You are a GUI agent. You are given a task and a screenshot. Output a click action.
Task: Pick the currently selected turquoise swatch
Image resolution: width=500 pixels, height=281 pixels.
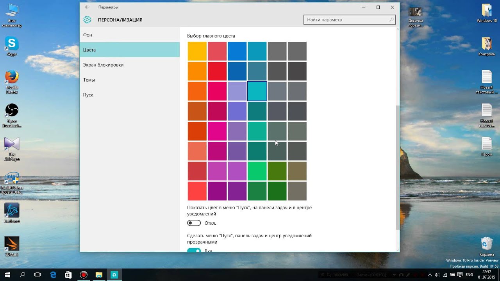pos(257,91)
